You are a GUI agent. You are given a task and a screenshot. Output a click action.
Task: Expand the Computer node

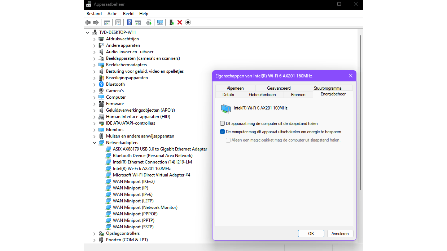click(95, 98)
